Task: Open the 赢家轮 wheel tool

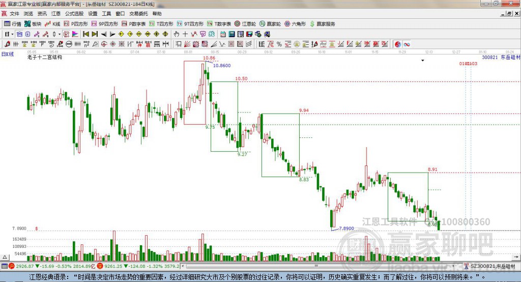Action: pos(270,24)
